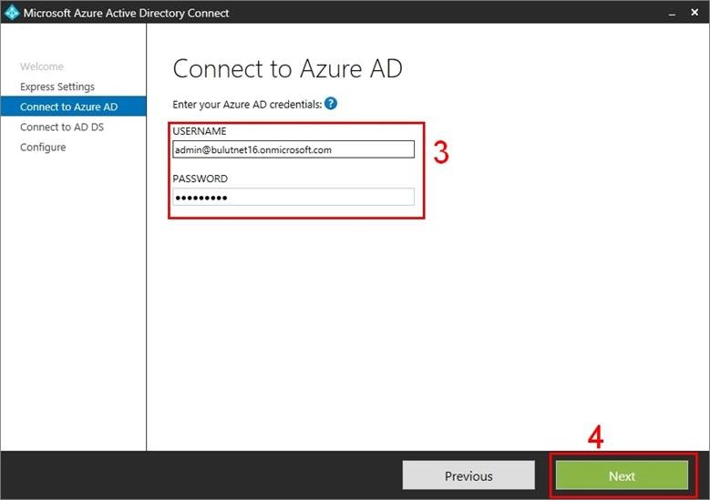Click the window title 'Microsoft Azure Active Directory Connect'
The height and width of the screenshot is (500, 710).
coord(127,13)
